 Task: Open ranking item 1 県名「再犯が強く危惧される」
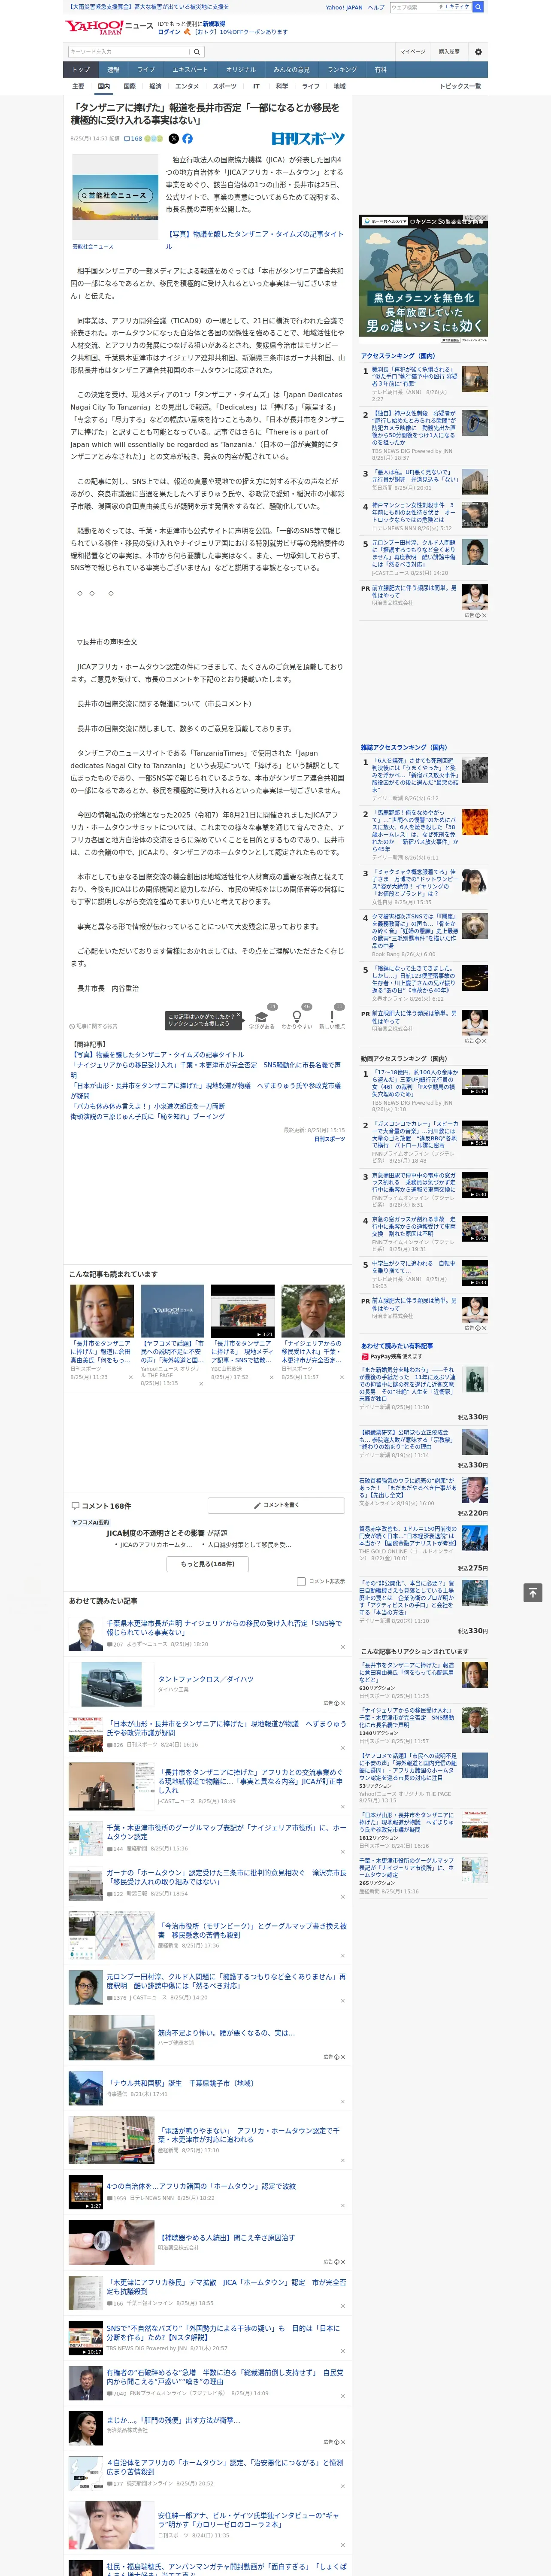click(415, 376)
